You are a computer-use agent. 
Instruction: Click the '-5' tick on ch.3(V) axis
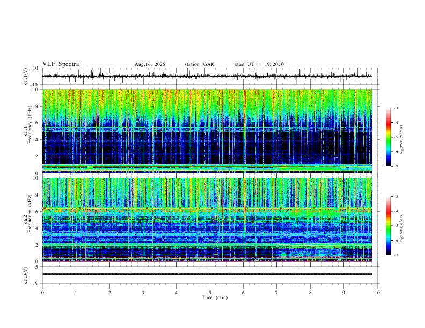click(x=36, y=284)
